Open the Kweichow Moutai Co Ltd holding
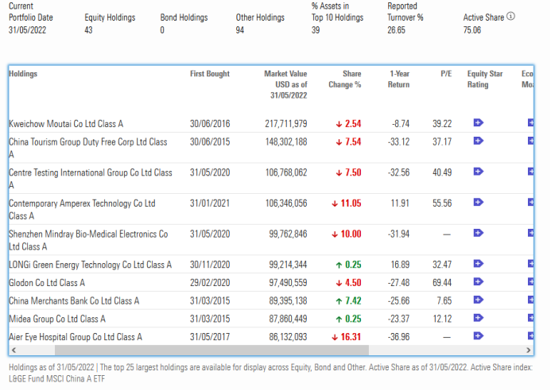Viewport: 551px width, 391px height. 66,124
